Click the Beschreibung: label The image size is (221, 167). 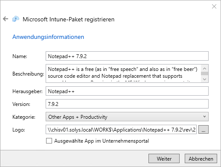point(28,74)
